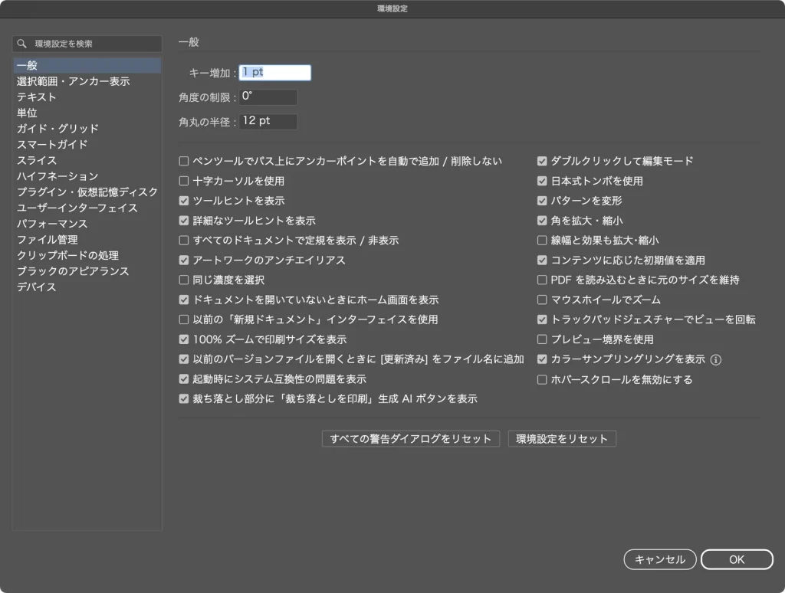Enable マウスホイールでズーム
The width and height of the screenshot is (785, 593).
tap(542, 300)
